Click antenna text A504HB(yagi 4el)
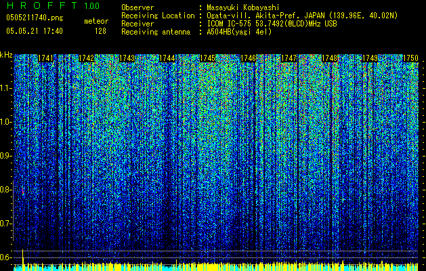 tap(239, 32)
